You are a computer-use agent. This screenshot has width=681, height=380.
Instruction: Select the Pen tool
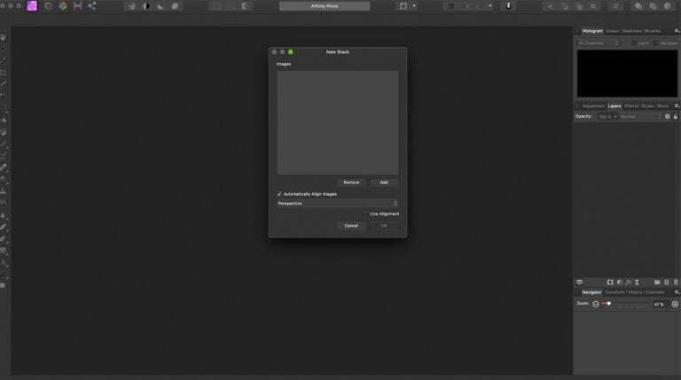click(3, 238)
